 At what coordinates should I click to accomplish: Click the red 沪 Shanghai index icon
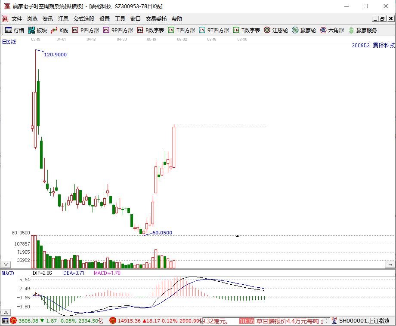point(13,321)
